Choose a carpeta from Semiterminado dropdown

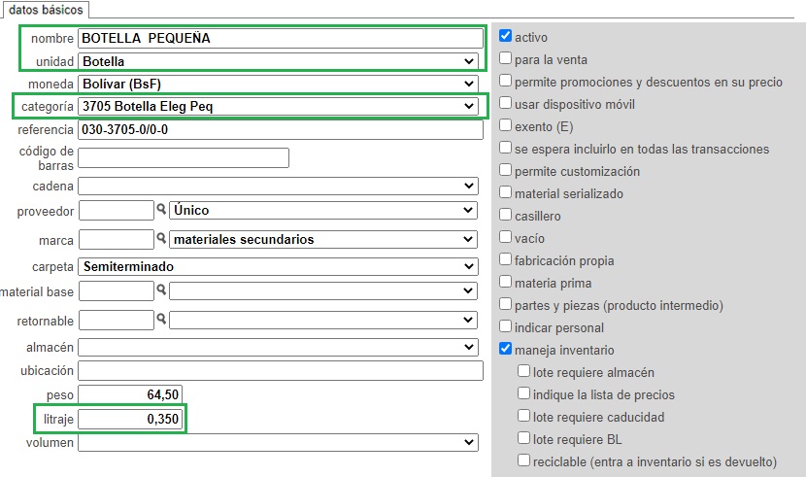tap(278, 266)
